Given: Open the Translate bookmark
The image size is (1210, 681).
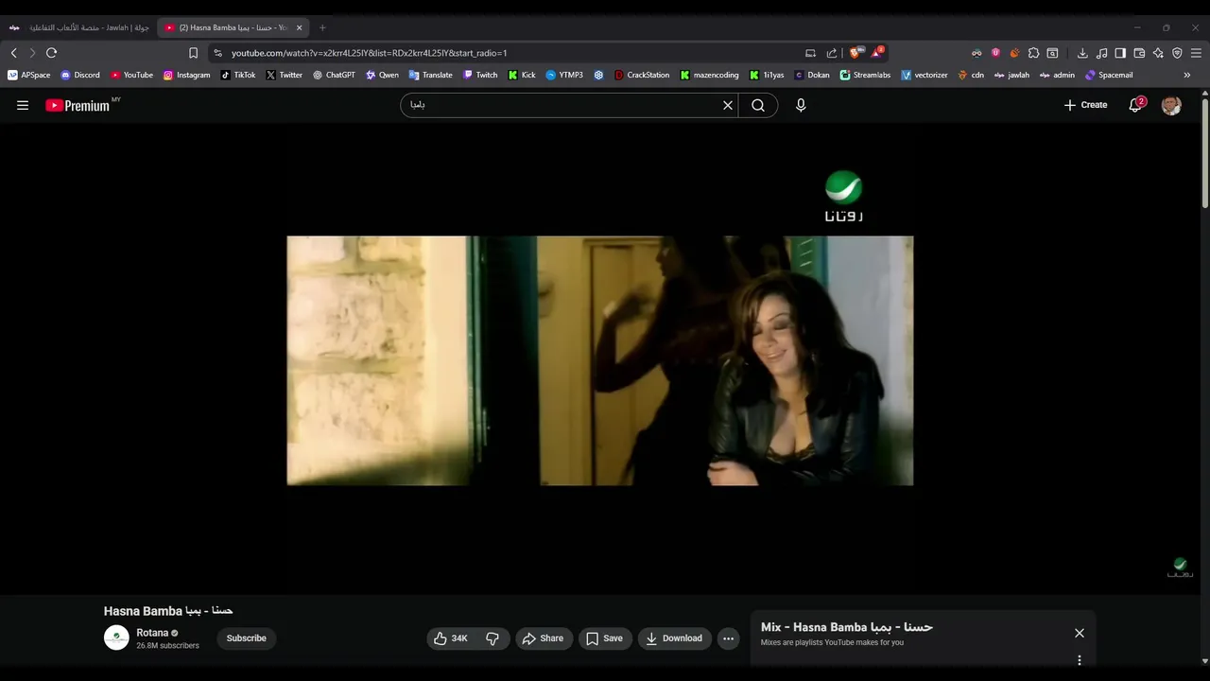Looking at the screenshot, I should (431, 75).
